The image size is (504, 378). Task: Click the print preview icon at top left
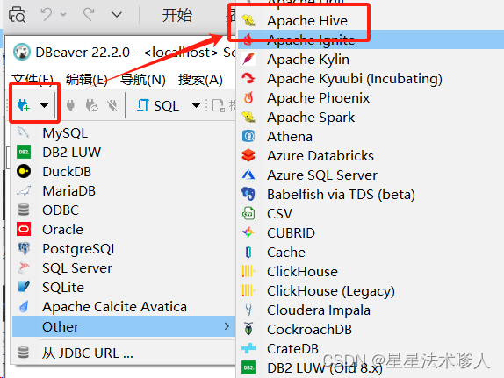pos(17,15)
